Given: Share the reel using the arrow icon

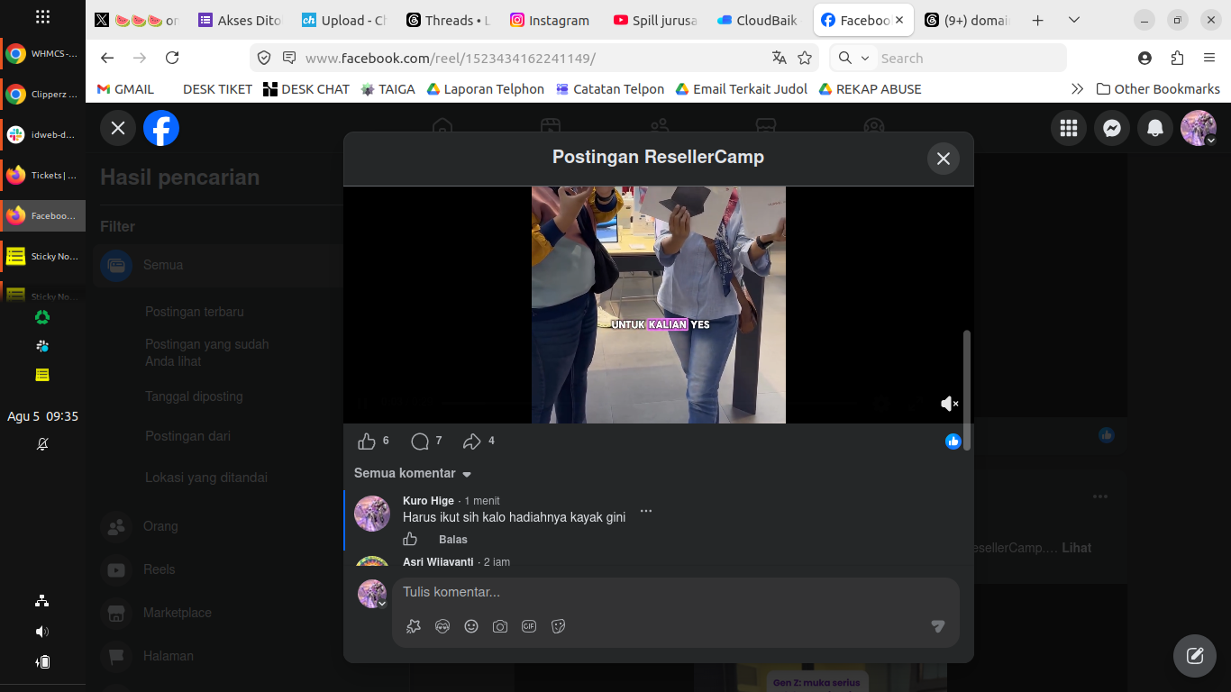Looking at the screenshot, I should 472,441.
